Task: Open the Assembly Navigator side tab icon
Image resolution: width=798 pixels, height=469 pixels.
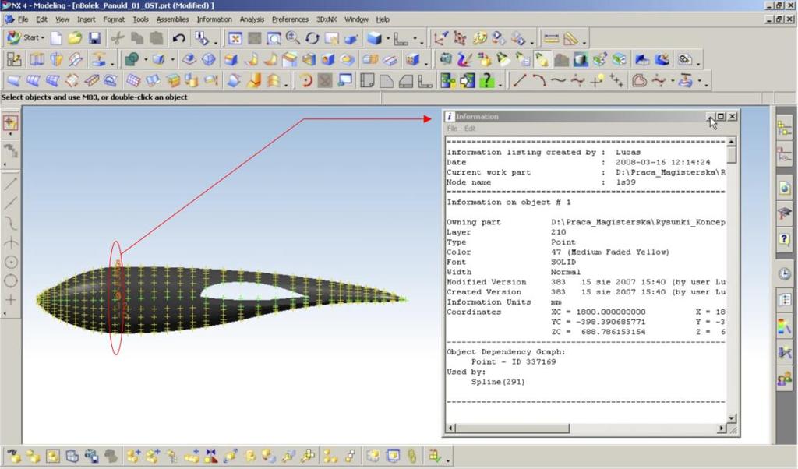Action: point(784,128)
